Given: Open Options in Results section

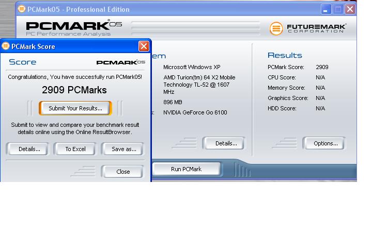Looking at the screenshot, I should [x=326, y=143].
